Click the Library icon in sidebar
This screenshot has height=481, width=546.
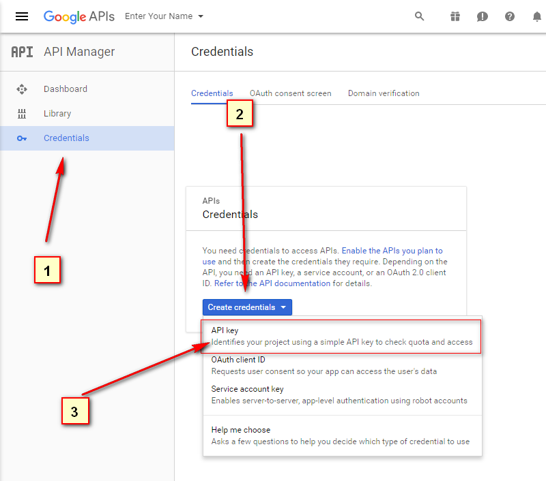[x=22, y=114]
